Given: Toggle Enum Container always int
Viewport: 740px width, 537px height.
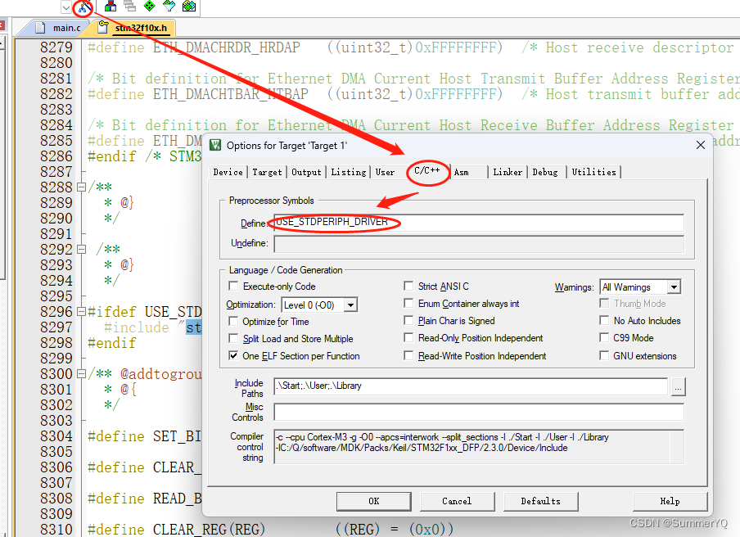Looking at the screenshot, I should tap(408, 304).
